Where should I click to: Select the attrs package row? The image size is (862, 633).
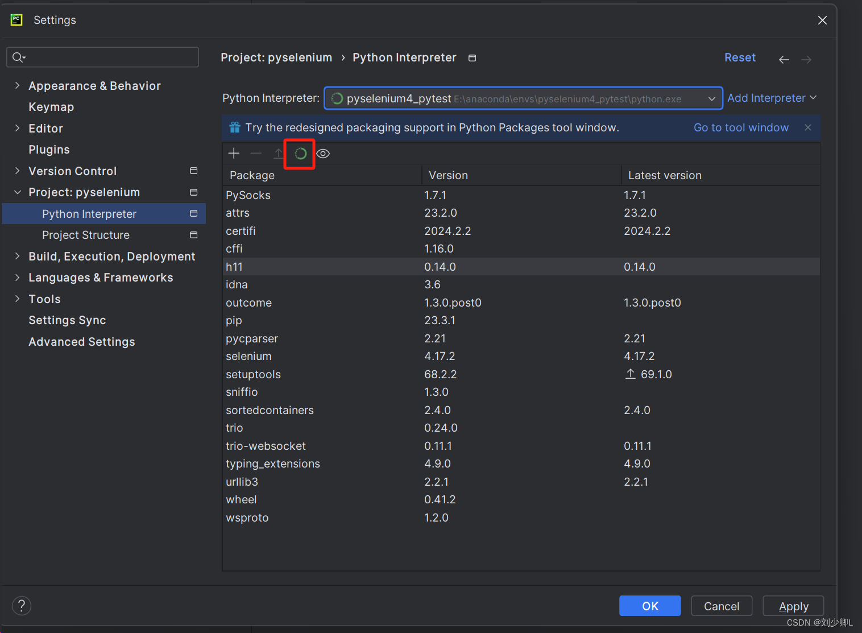coord(521,213)
